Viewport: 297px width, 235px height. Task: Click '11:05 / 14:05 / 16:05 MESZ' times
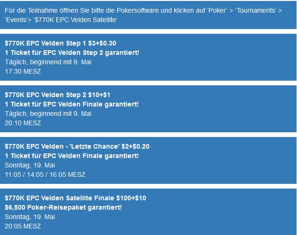point(45,174)
